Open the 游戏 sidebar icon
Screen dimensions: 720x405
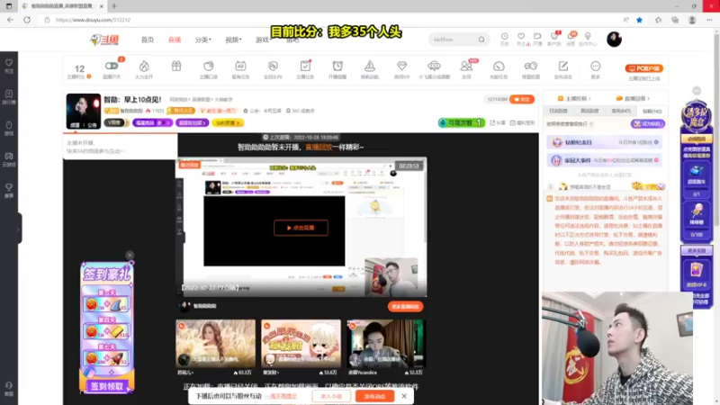[9, 128]
